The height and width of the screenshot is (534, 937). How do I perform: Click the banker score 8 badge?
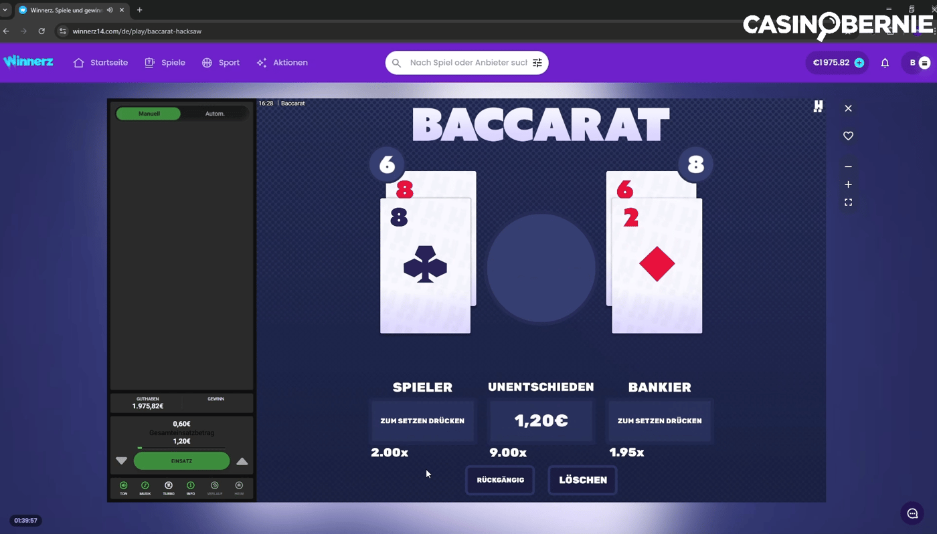[x=695, y=164]
